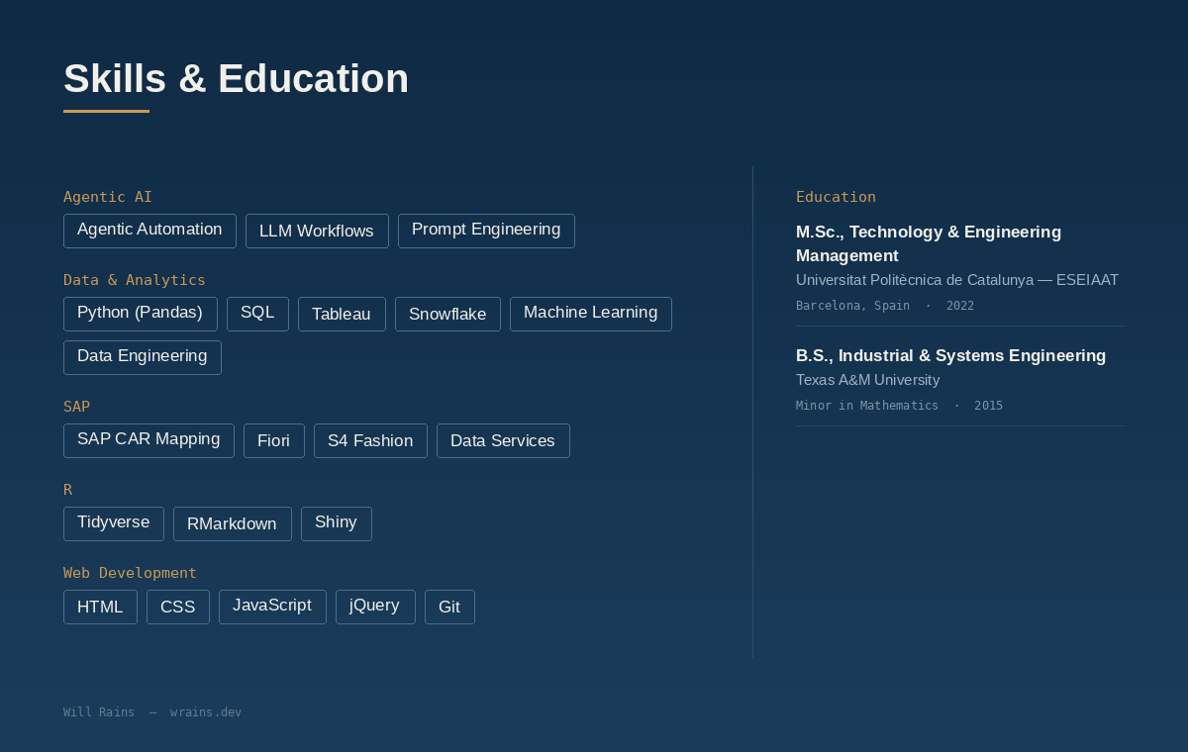Click the Data Engineering tag

[143, 357]
